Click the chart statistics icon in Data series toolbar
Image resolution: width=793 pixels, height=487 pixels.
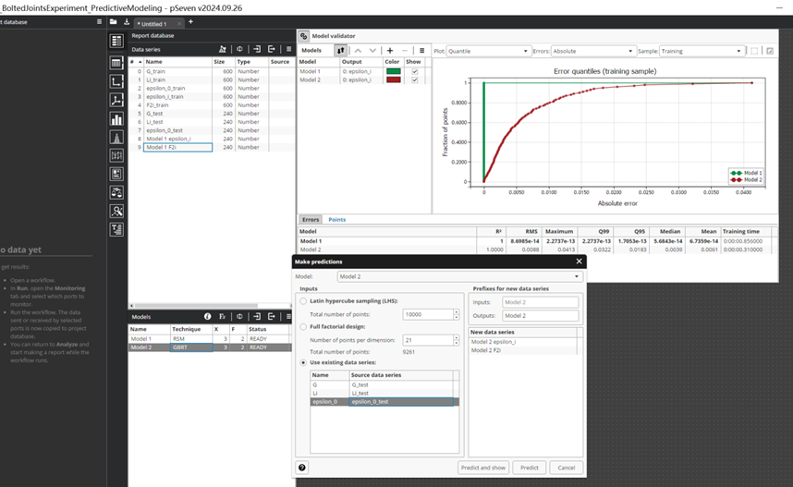coord(223,49)
